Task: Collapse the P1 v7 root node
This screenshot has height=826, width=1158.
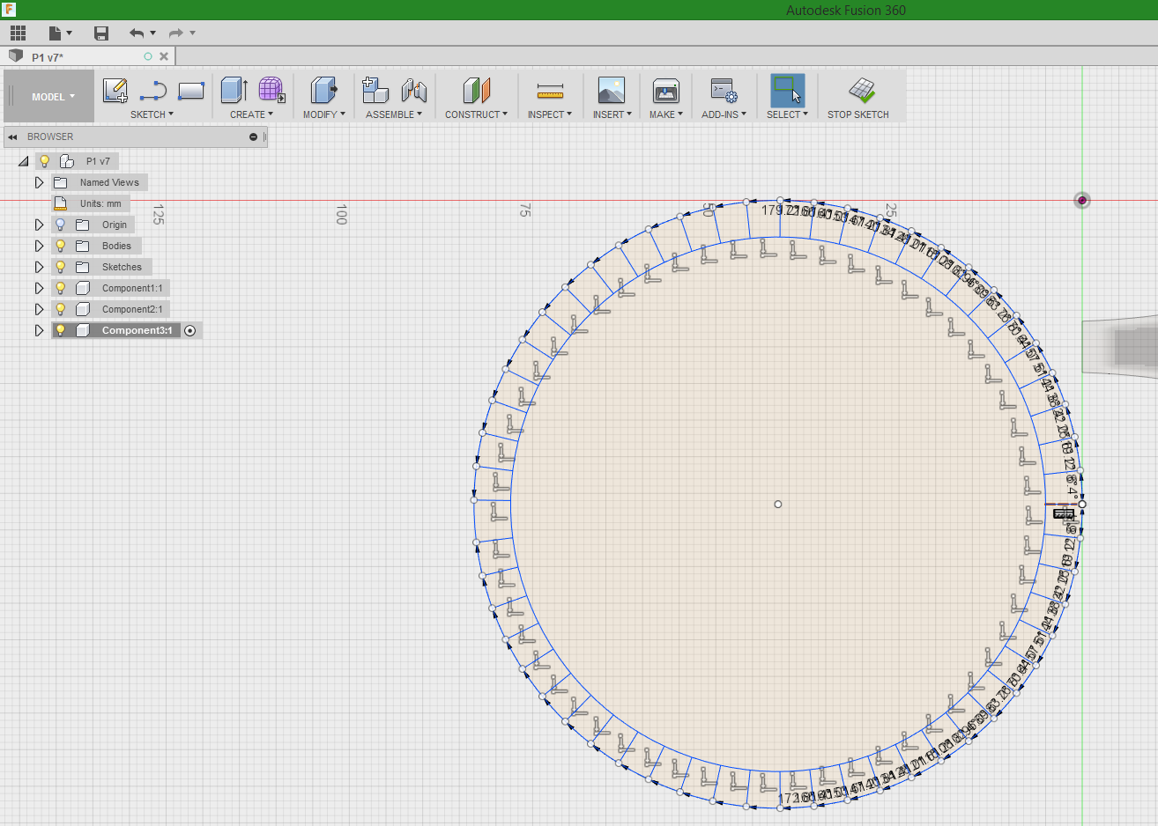Action: pos(23,161)
